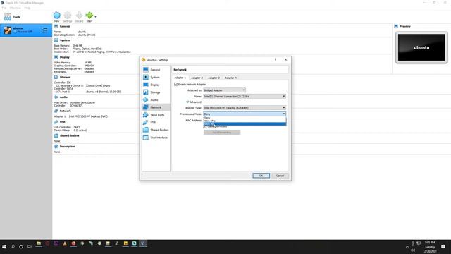Click General header in Manager details pane
Image resolution: width=451 pixels, height=254 pixels.
65,26
